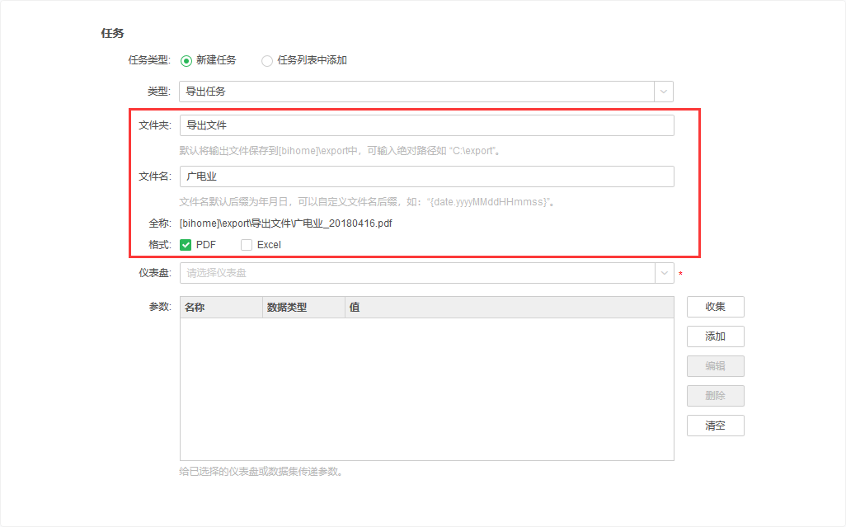Screen dimensions: 846x527
Task: Open the 类型 dropdown showing 导出任务
Action: [426, 92]
